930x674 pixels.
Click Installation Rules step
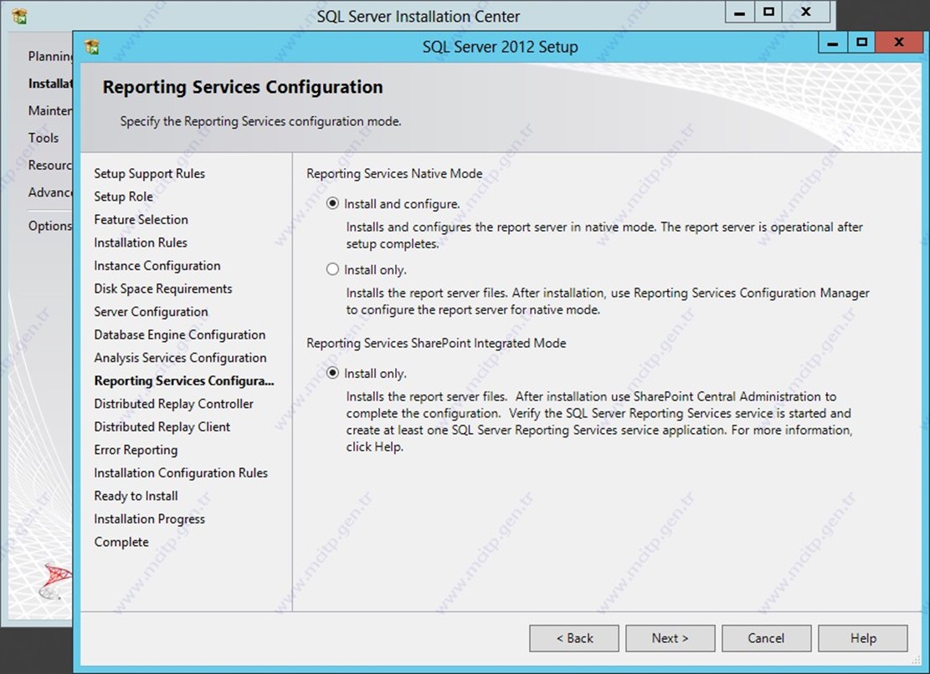[141, 243]
